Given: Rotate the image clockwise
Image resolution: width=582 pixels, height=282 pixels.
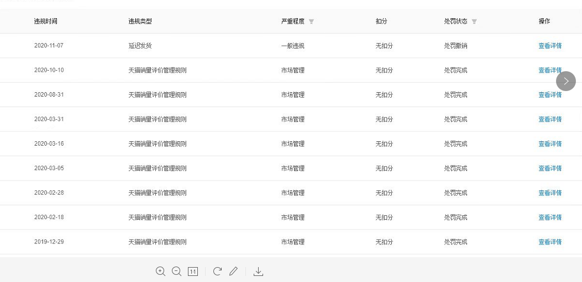Looking at the screenshot, I should [218, 272].
